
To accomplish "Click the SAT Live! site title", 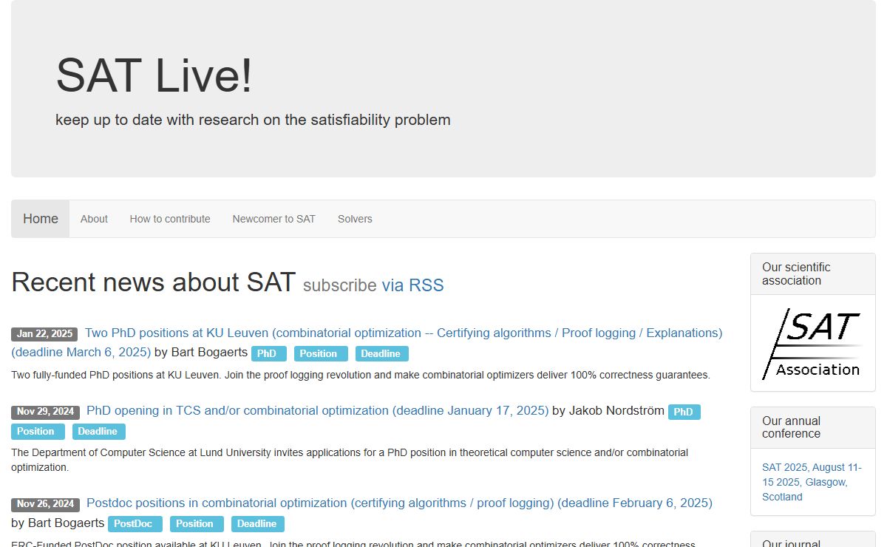I will (154, 75).
